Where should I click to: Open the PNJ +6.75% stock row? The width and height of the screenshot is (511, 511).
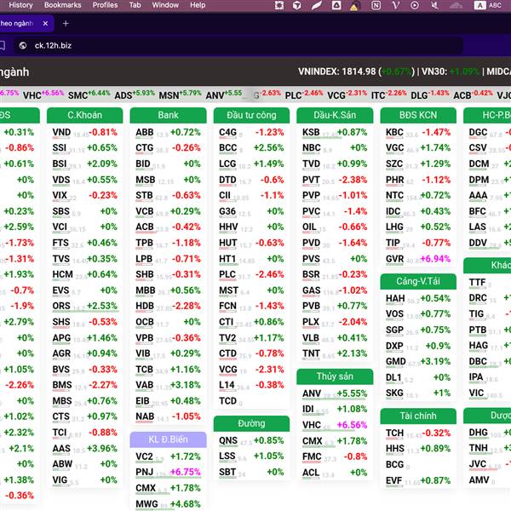point(168,472)
